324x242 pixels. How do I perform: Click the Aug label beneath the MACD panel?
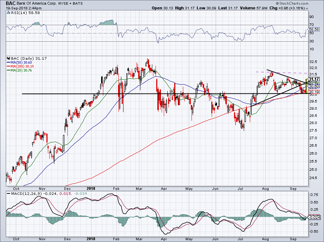tap(265, 239)
